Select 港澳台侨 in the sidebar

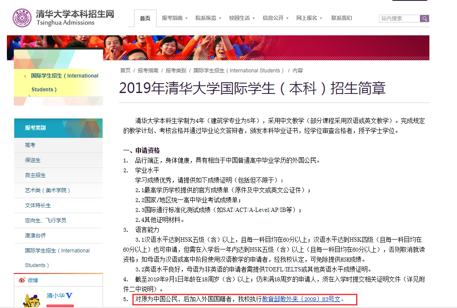coord(58,236)
